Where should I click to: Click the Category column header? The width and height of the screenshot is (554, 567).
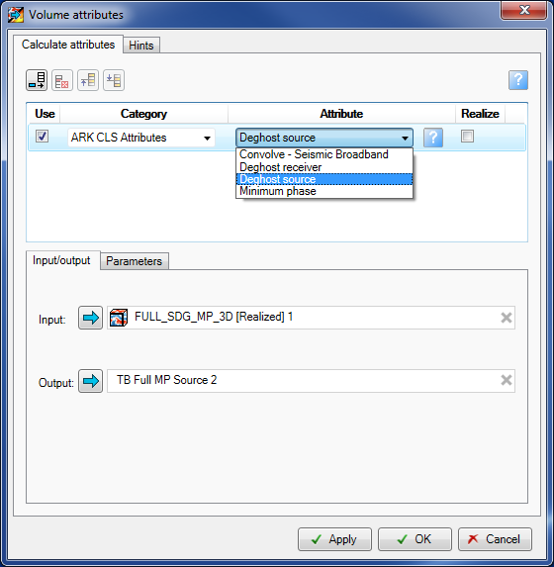(x=143, y=114)
